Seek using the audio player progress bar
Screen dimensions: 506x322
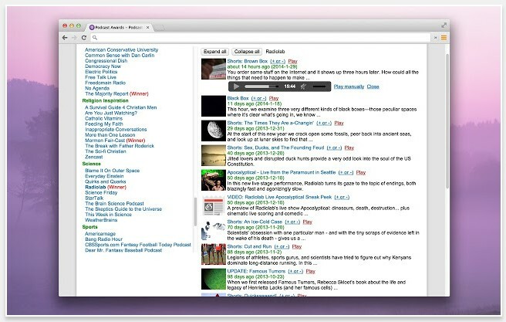[x=261, y=86]
